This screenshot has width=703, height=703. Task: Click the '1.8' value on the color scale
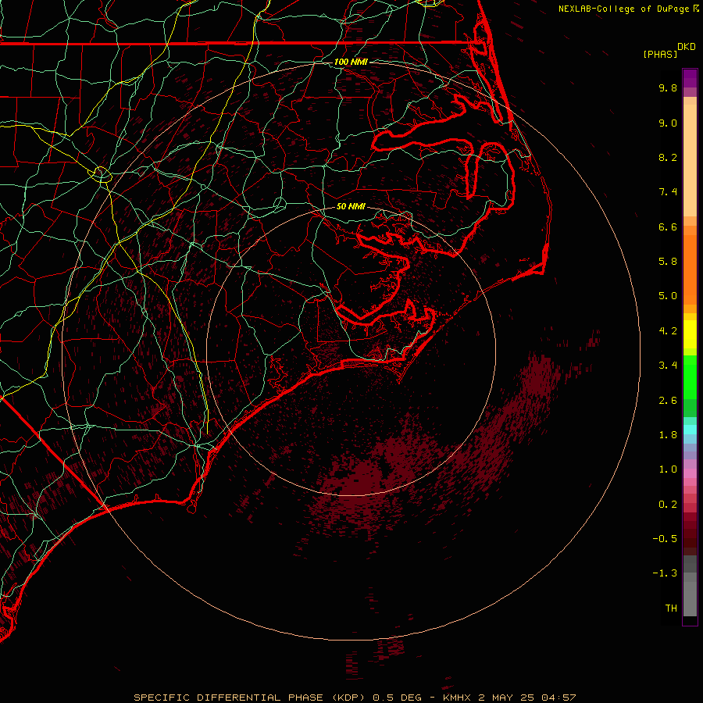(668, 435)
